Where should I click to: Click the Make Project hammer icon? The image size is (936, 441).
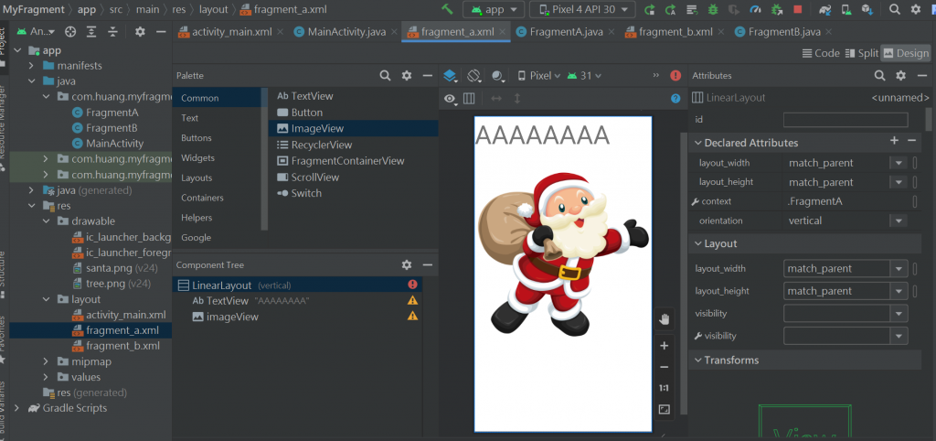point(448,9)
